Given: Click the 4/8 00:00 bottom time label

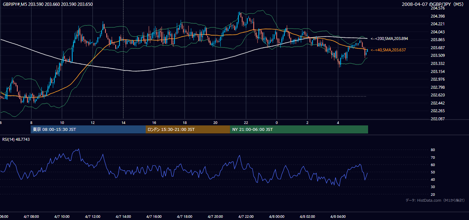Looking at the screenshot, I should (x=277, y=217).
